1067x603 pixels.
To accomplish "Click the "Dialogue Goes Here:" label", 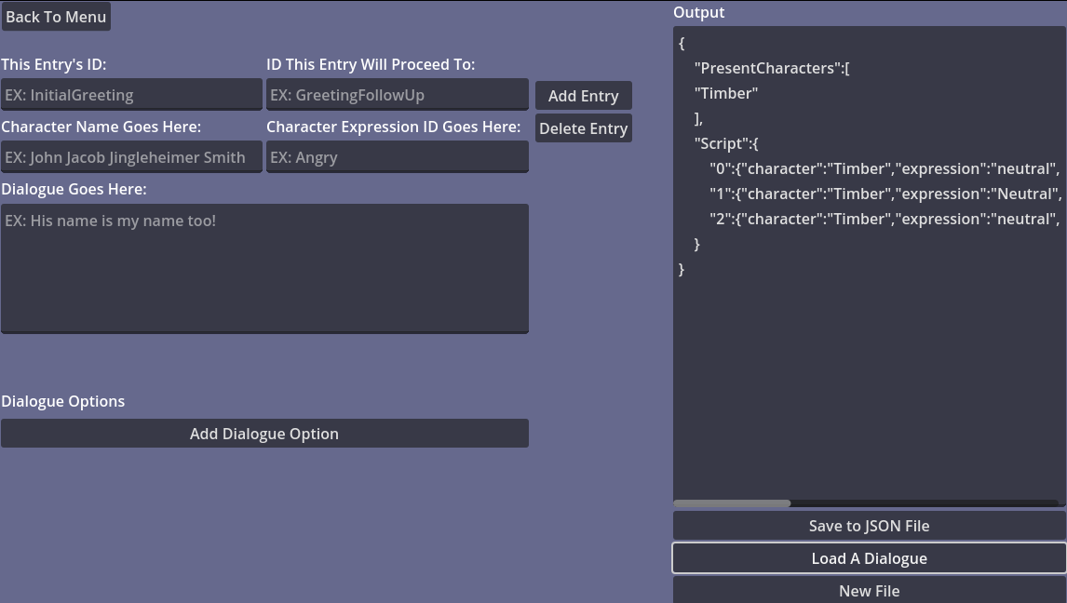I will click(x=74, y=189).
